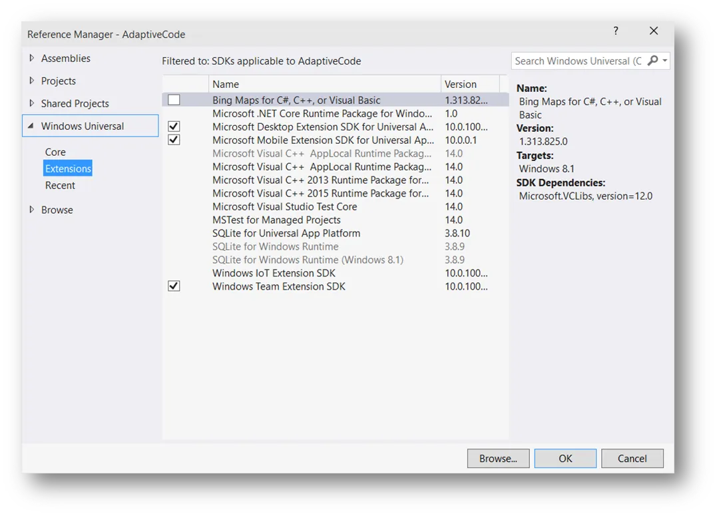Click the Browse... button

498,458
